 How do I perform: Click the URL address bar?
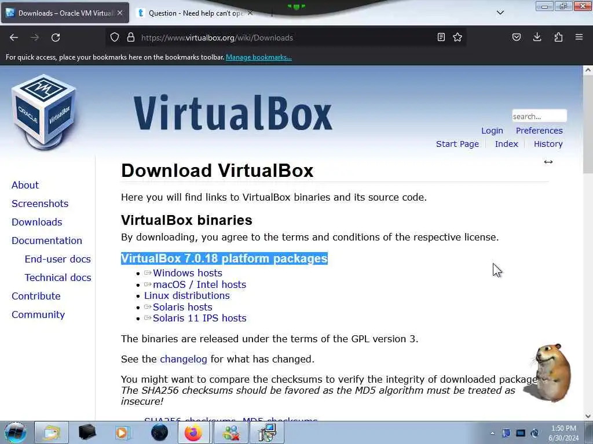pyautogui.click(x=287, y=38)
